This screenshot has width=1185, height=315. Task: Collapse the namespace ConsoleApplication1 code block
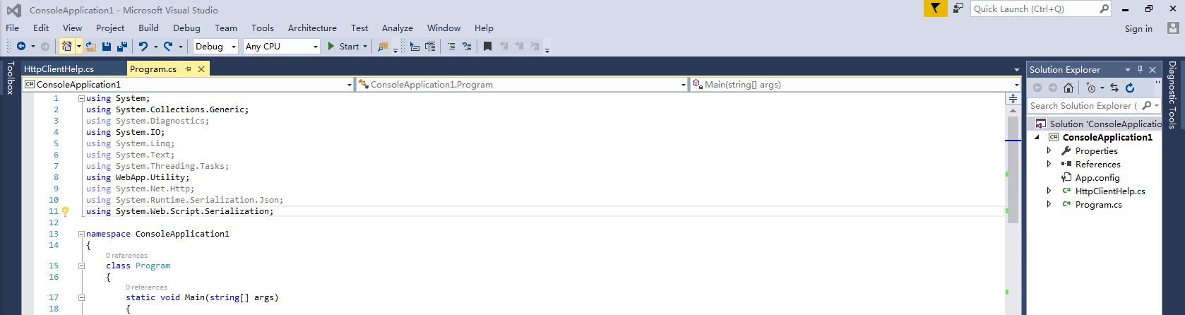pyautogui.click(x=81, y=234)
